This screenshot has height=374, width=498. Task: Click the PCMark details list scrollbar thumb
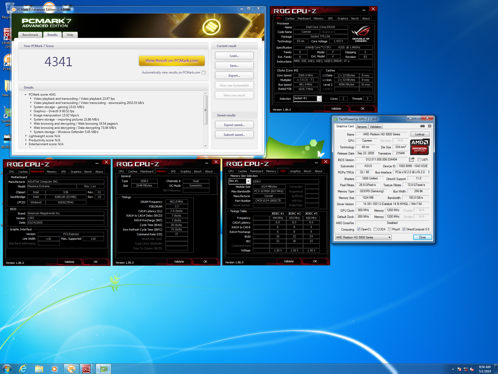(x=205, y=110)
